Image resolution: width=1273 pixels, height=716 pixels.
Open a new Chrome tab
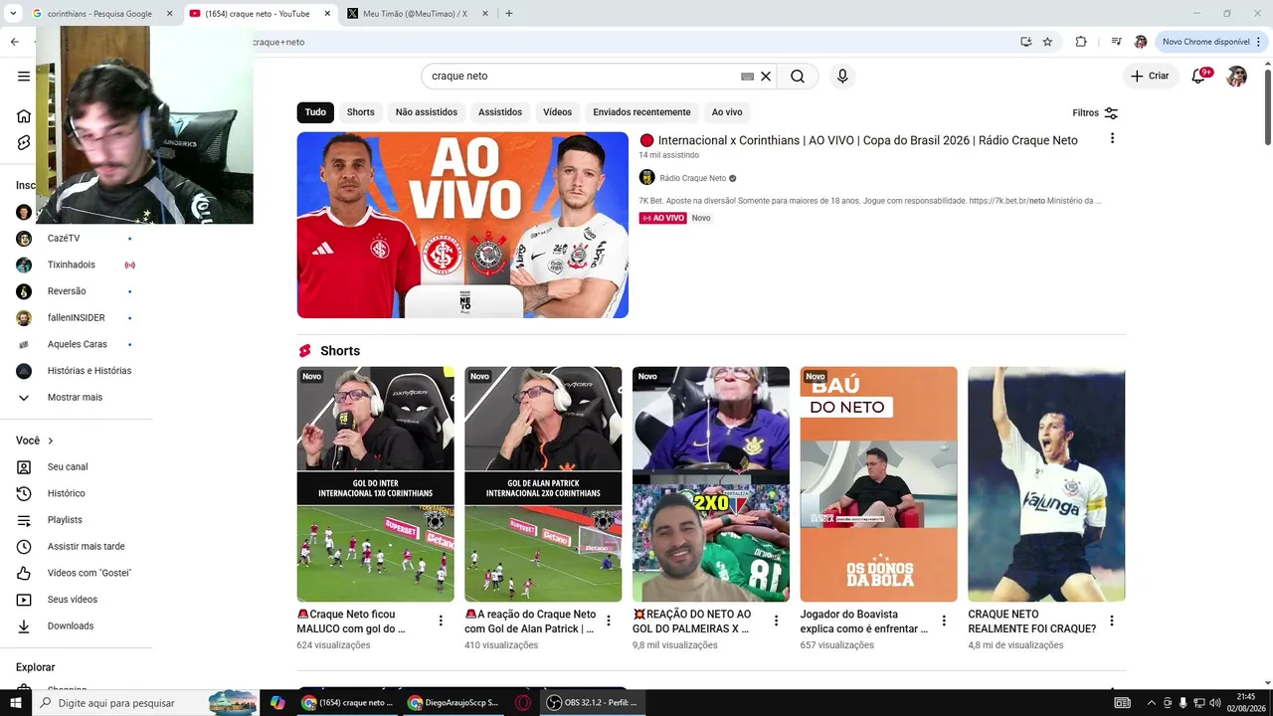(509, 14)
